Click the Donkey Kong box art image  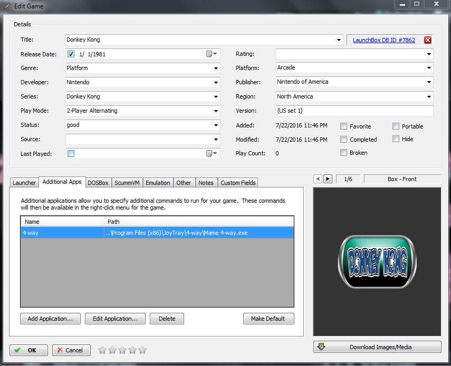pos(377,262)
